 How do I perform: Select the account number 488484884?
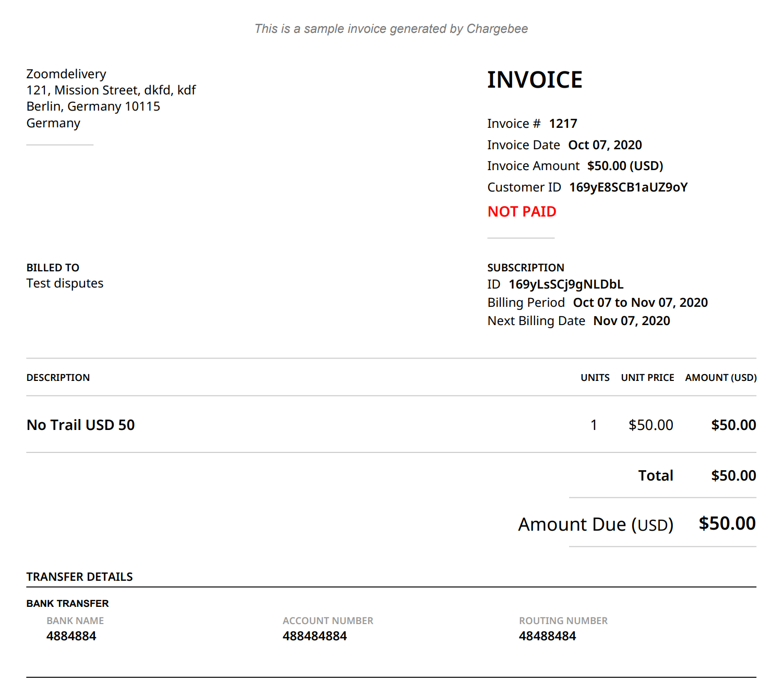315,636
